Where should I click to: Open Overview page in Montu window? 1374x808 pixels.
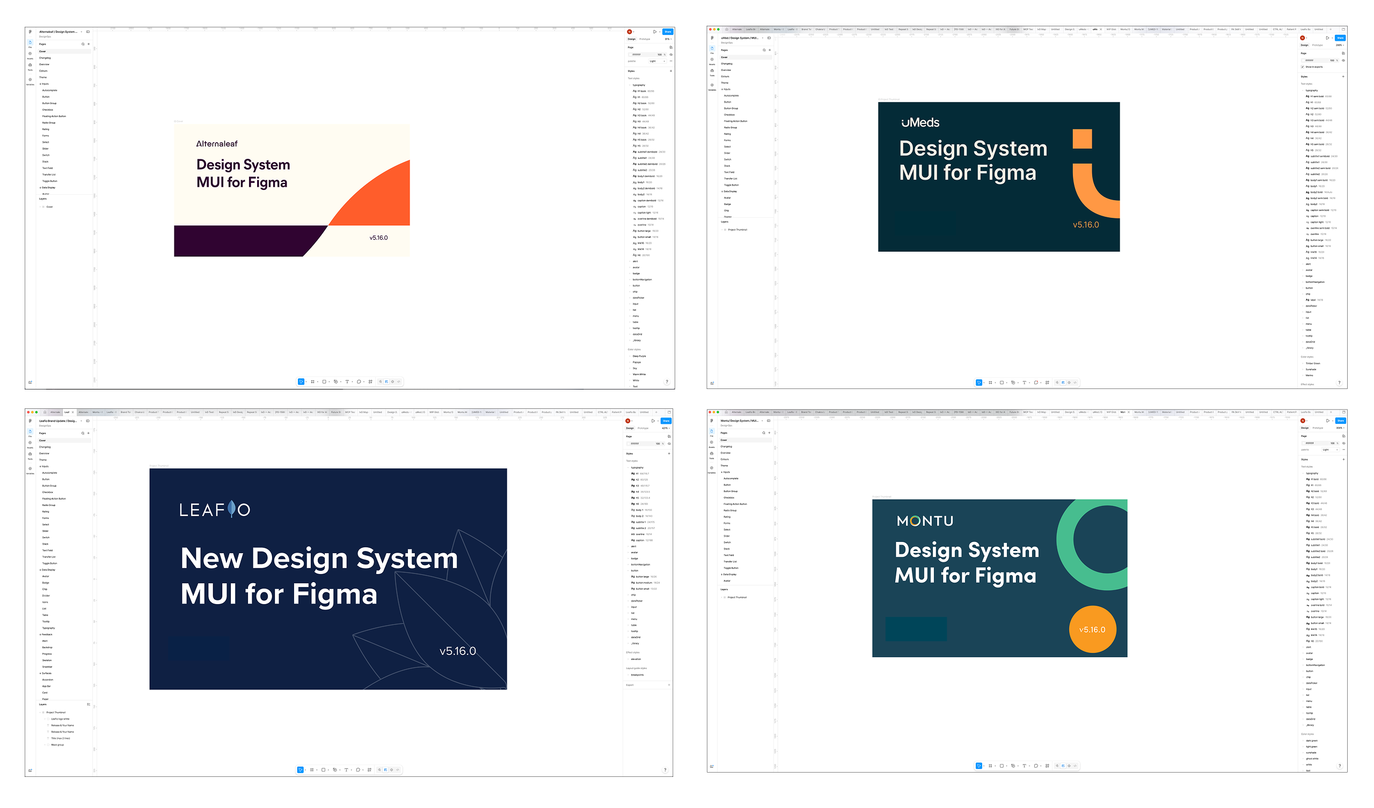point(726,453)
